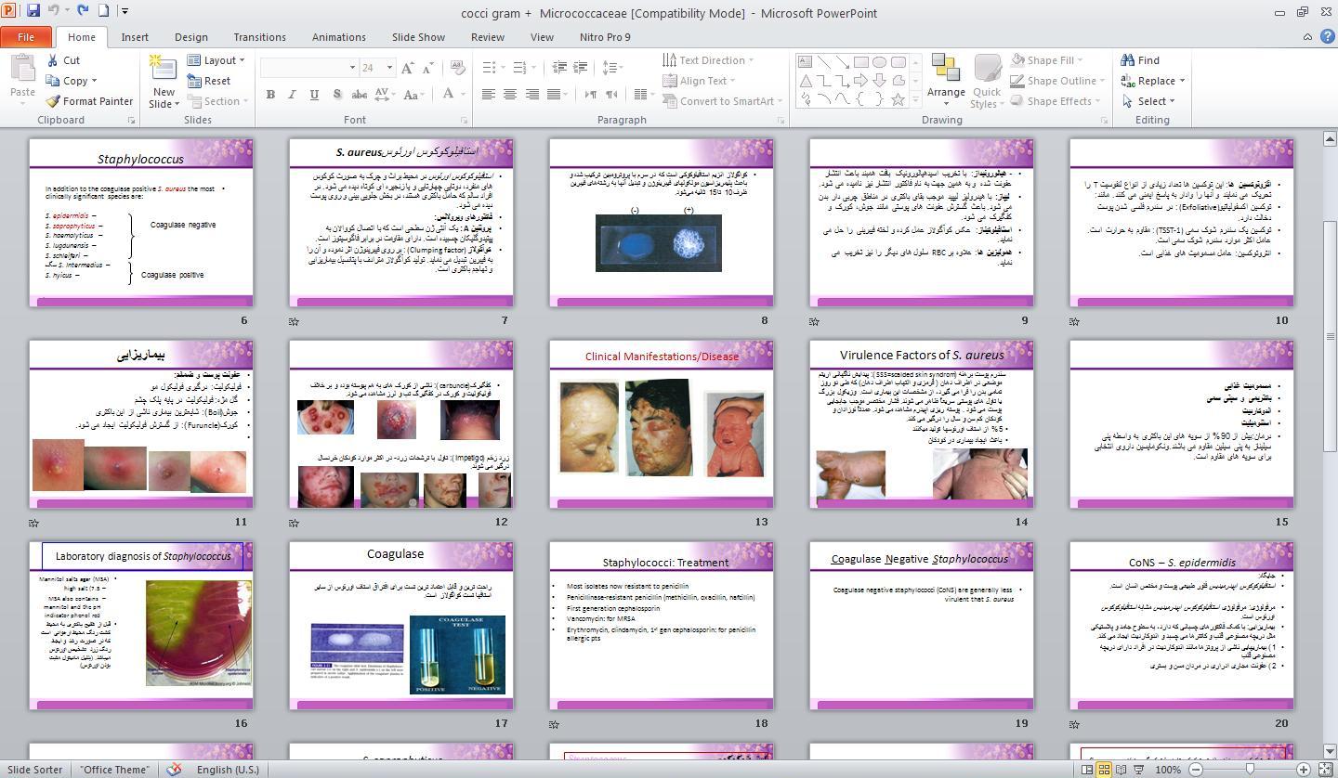The image size is (1338, 778).
Task: Open the File menu tab
Action: point(26,37)
